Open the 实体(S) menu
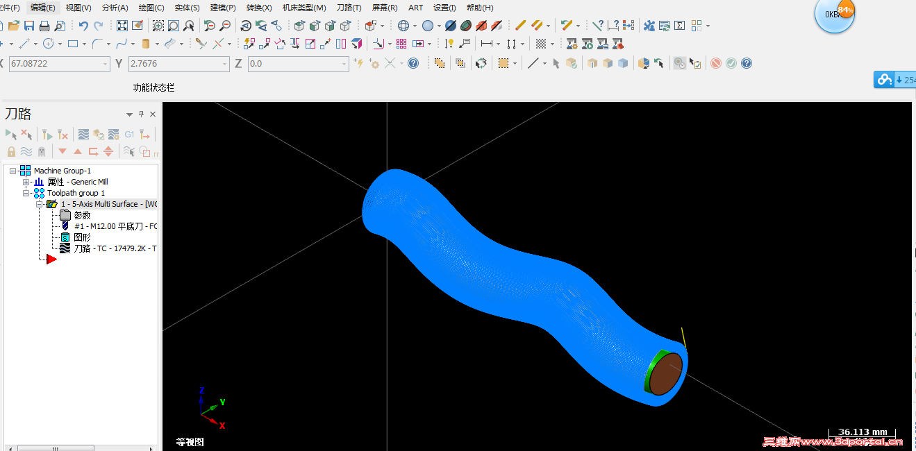This screenshot has width=916, height=451. [x=187, y=8]
